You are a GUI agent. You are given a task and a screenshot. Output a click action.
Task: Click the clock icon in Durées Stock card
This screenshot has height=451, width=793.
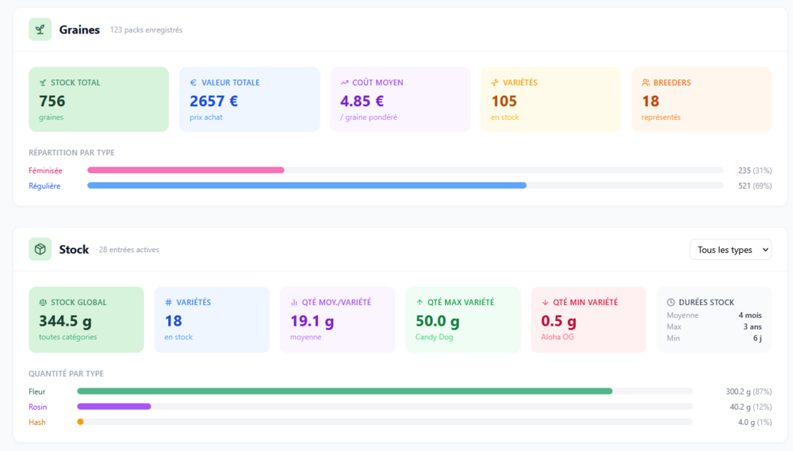point(671,302)
